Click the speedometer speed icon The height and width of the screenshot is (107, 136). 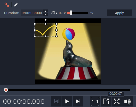click(54, 13)
